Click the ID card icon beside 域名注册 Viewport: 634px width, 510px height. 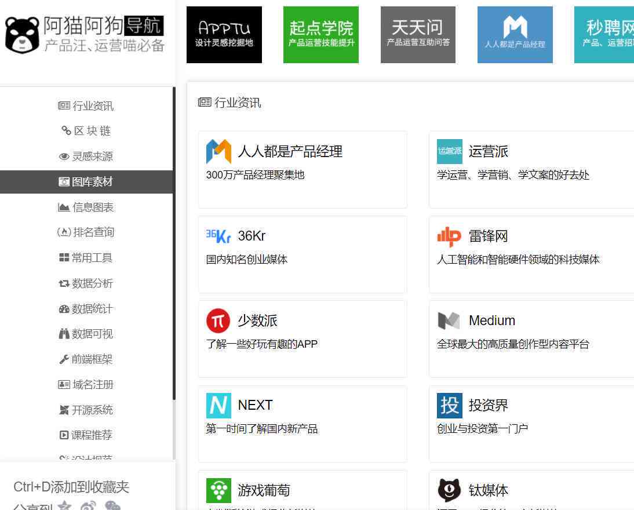(64, 385)
